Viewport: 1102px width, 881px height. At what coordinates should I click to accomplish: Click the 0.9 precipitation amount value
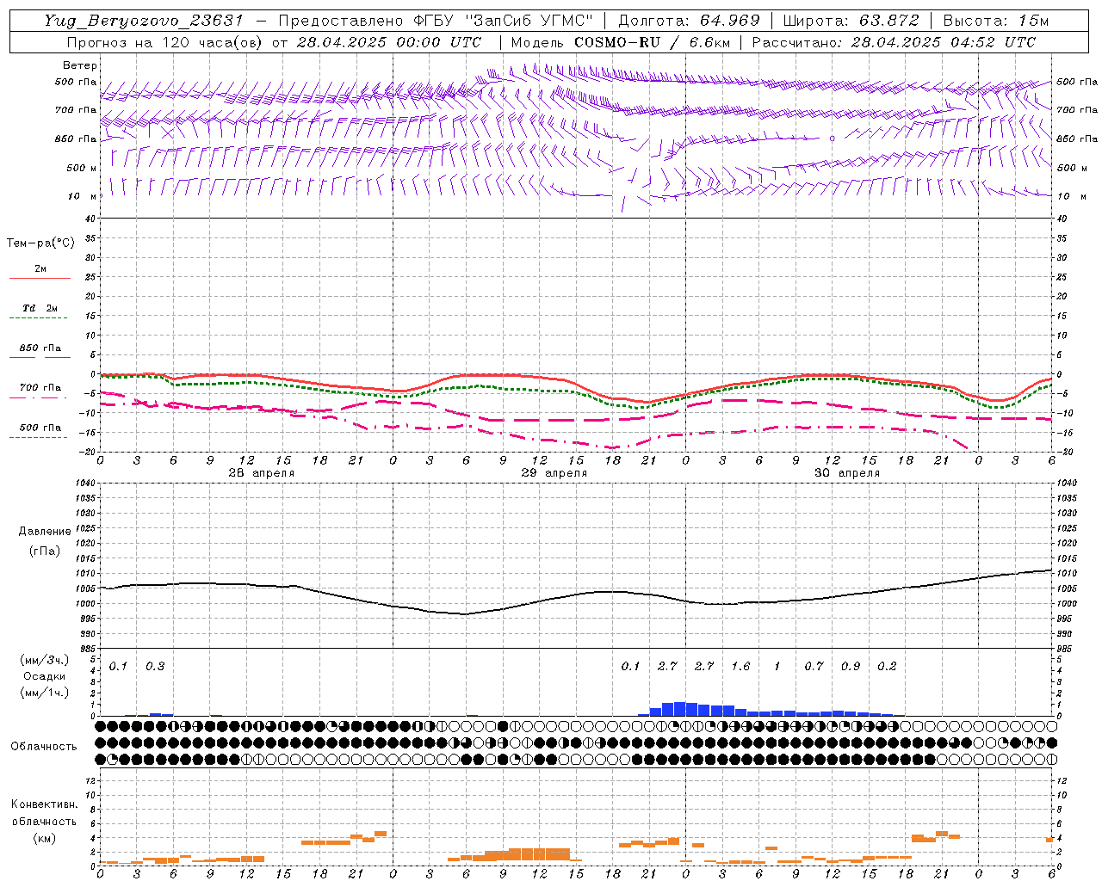point(851,667)
